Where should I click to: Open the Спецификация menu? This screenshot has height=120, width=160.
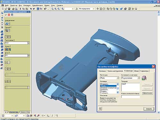(37, 5)
